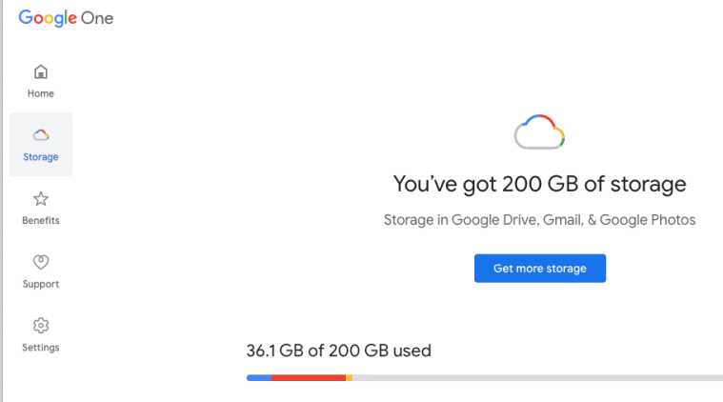Click the large multicolor cloud illustration
The height and width of the screenshot is (402, 723).
[x=539, y=132]
